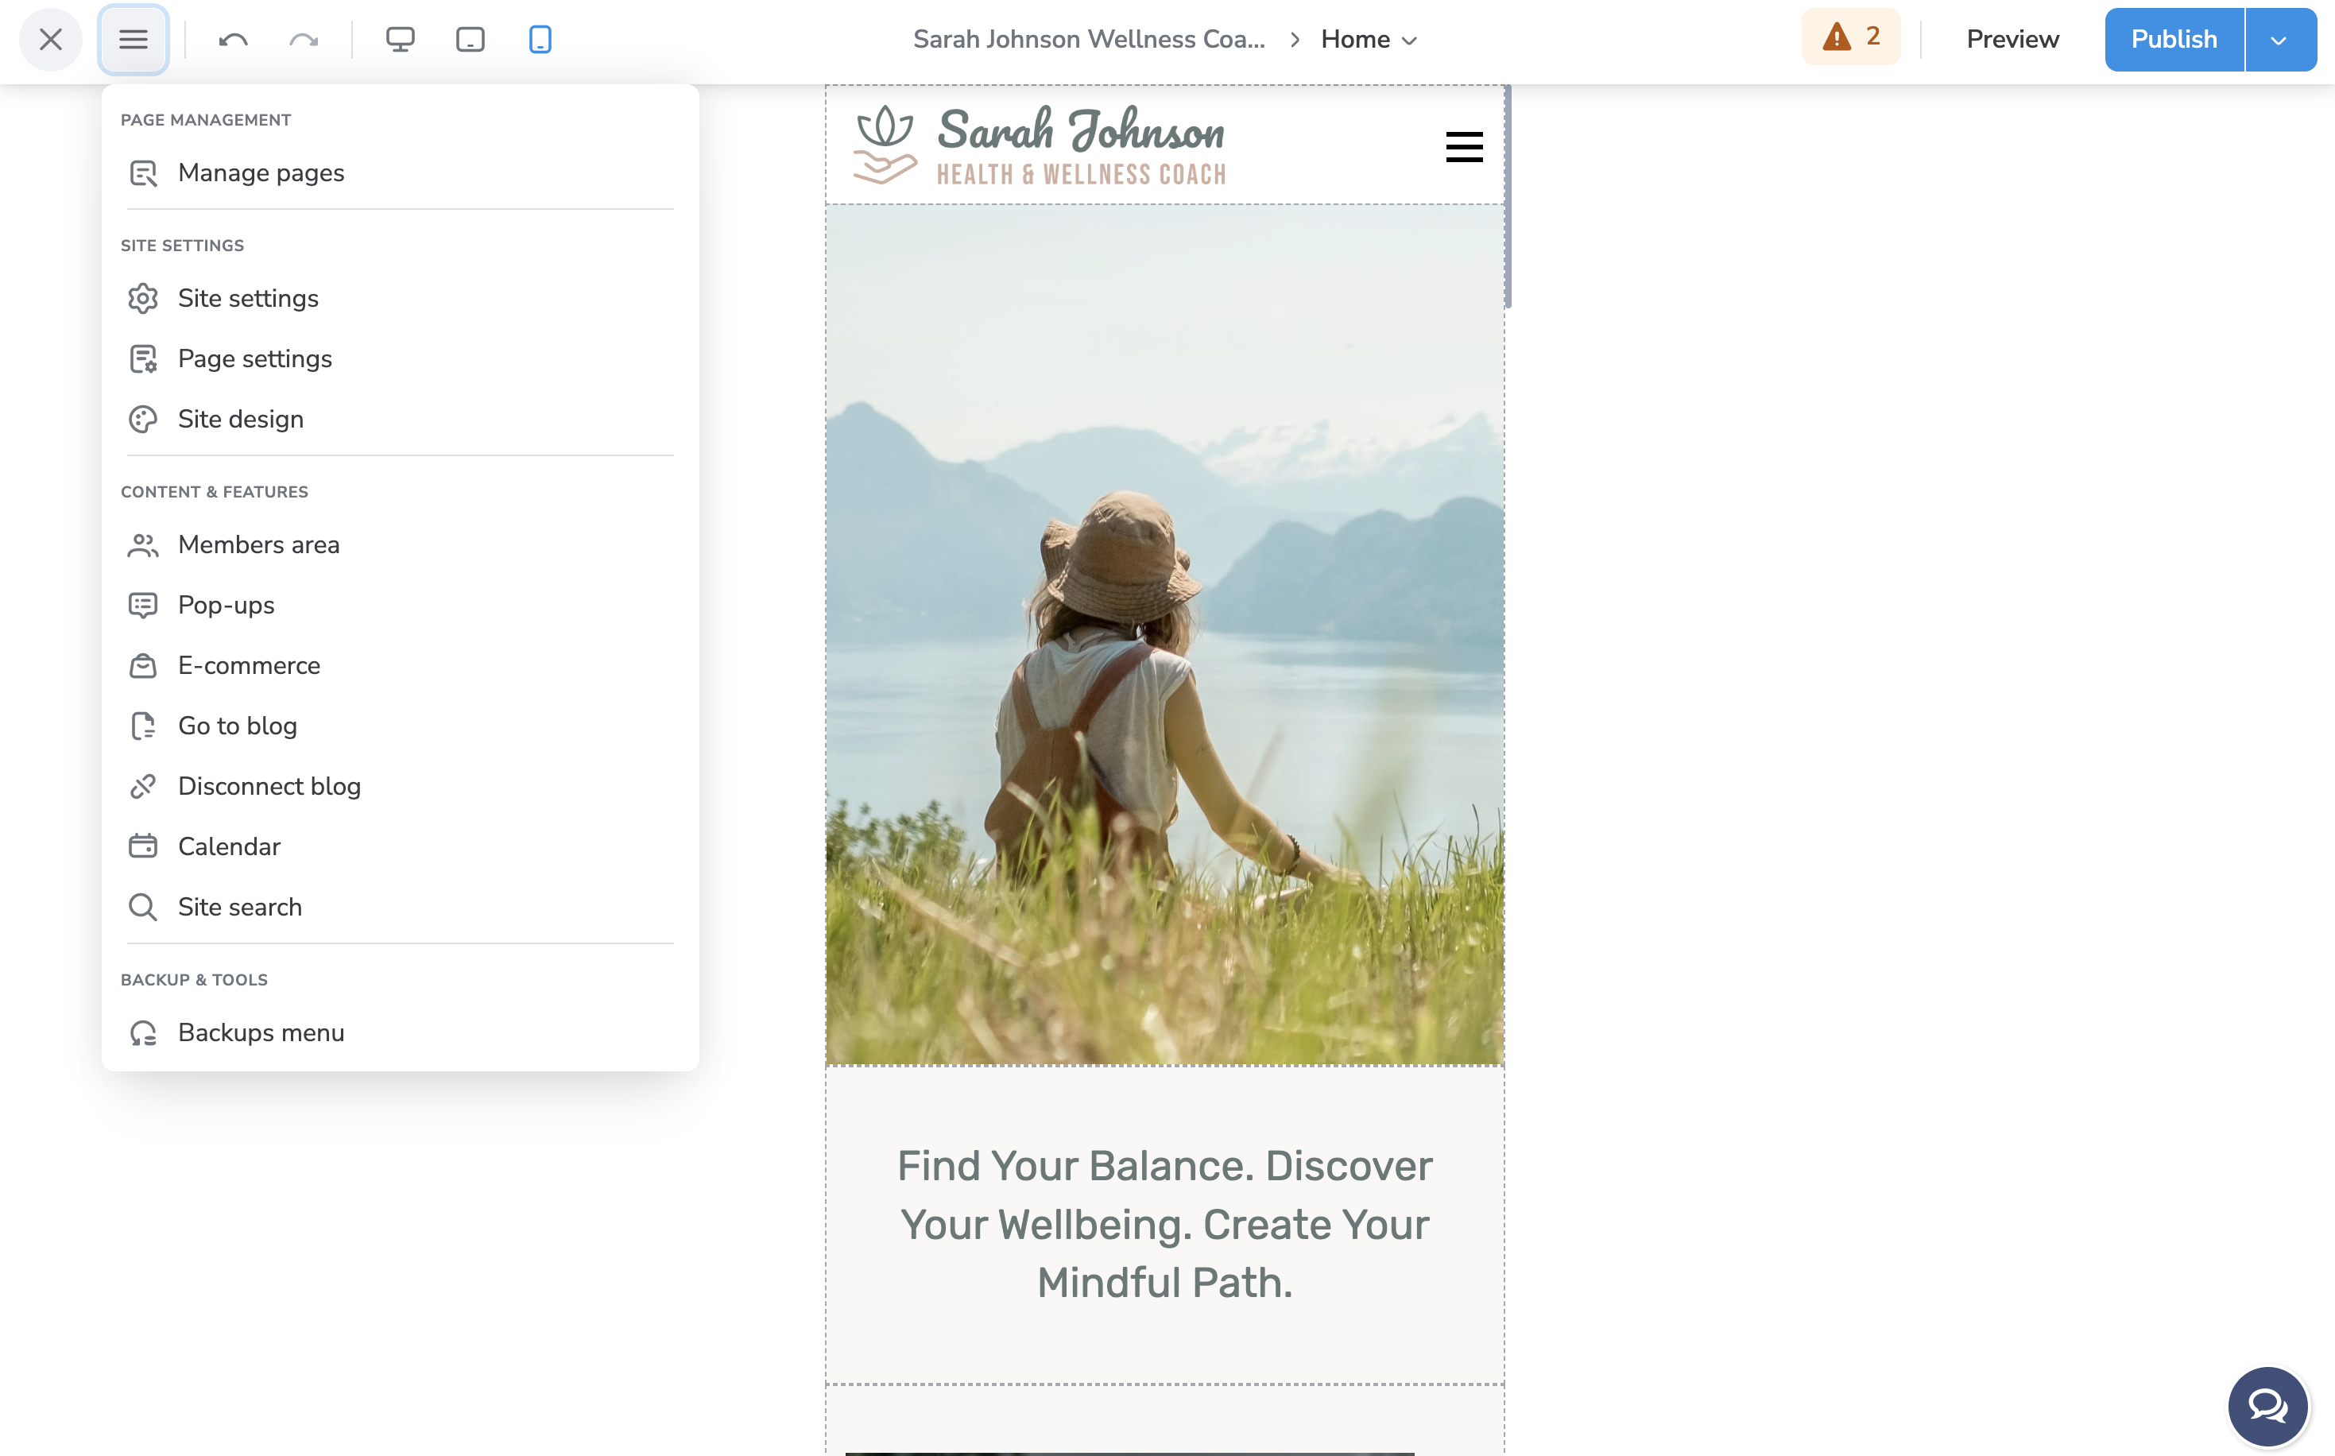This screenshot has height=1456, width=2335.
Task: Open the site's mobile navigation hamburger
Action: tap(1464, 146)
